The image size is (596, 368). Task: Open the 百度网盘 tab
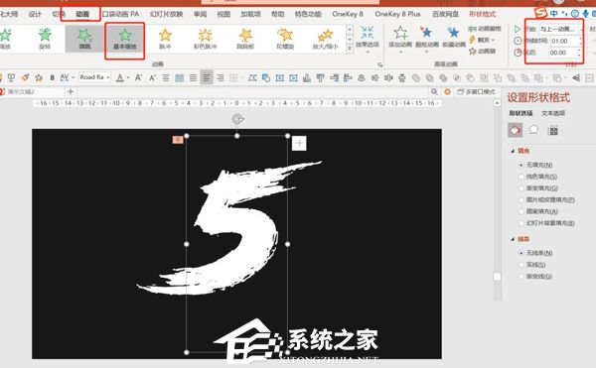pyautogui.click(x=445, y=14)
